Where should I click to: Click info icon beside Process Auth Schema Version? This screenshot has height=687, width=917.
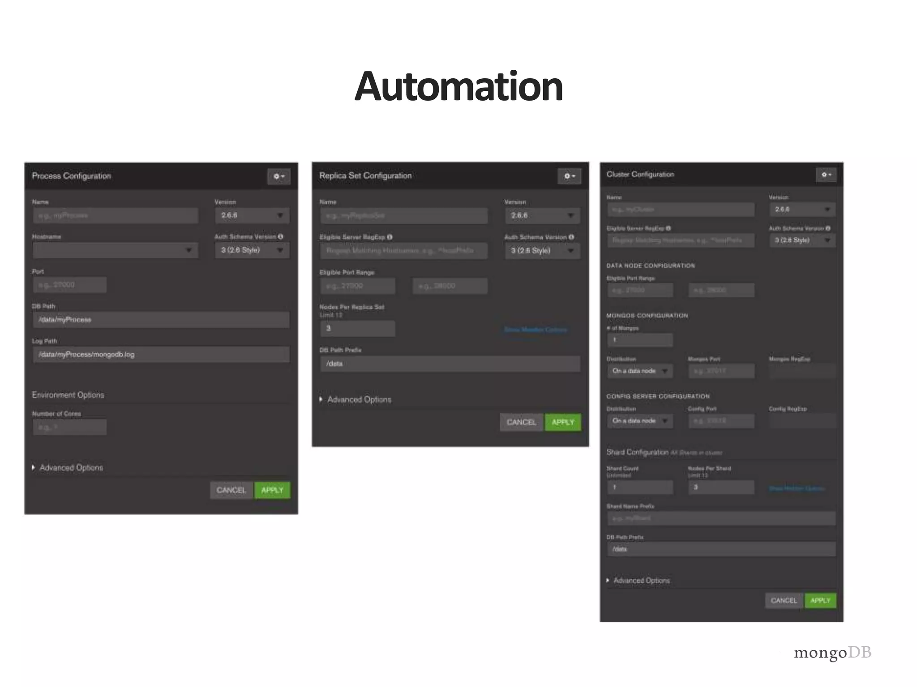280,237
